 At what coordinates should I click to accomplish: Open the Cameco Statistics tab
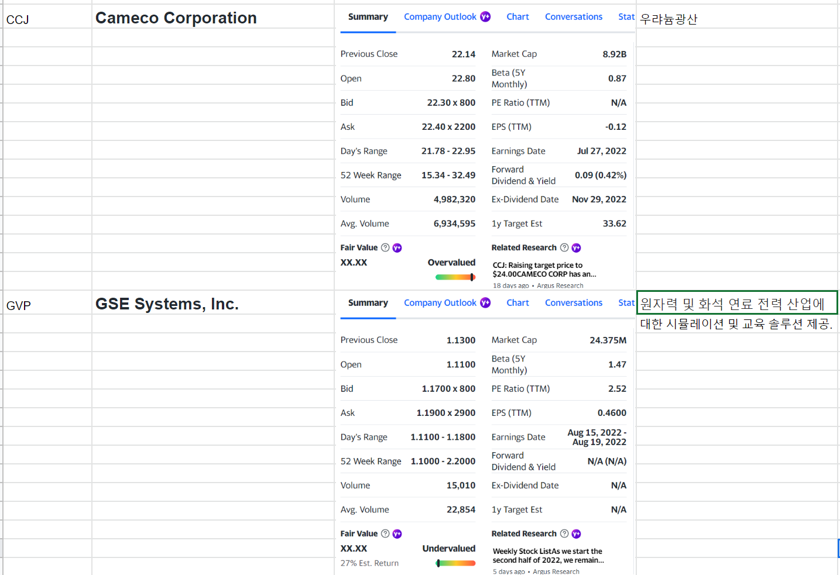point(626,17)
